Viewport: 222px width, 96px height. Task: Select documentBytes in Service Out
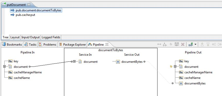pos(132,62)
